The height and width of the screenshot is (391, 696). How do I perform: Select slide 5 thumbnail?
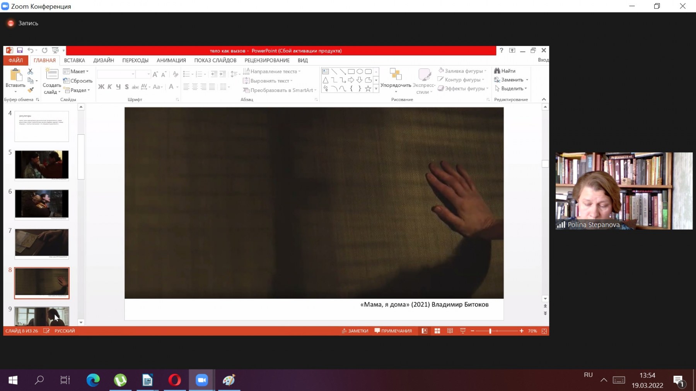[42, 165]
